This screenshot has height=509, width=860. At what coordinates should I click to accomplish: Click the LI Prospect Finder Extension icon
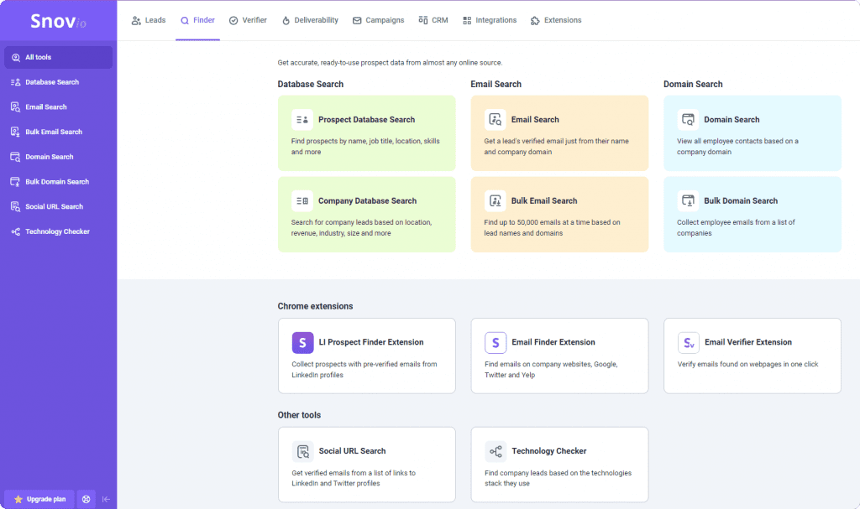click(302, 342)
